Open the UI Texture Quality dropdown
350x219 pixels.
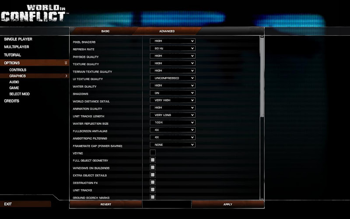[172, 78]
